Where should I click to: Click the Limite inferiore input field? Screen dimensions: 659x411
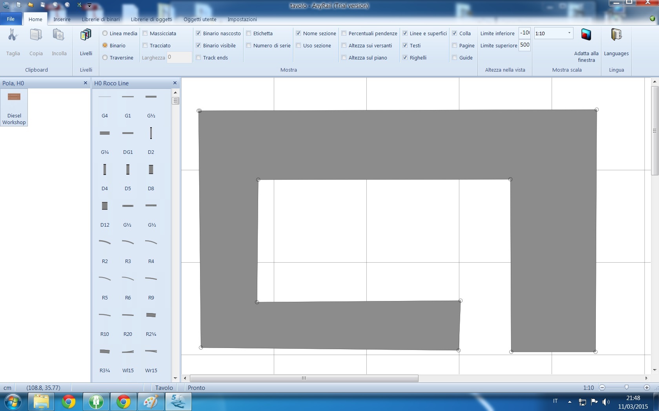click(x=525, y=33)
